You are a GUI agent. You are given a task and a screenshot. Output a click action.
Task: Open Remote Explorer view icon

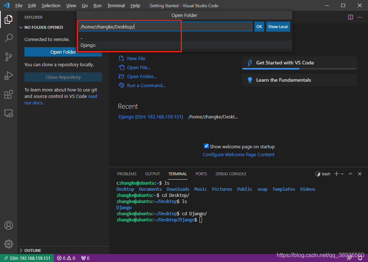(9, 113)
